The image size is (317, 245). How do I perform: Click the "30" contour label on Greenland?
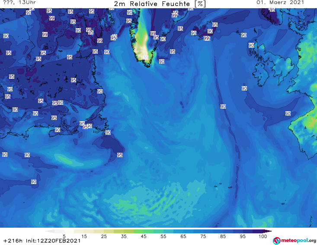146,58
